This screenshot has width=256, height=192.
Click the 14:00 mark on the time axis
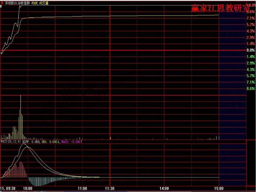click(x=164, y=189)
